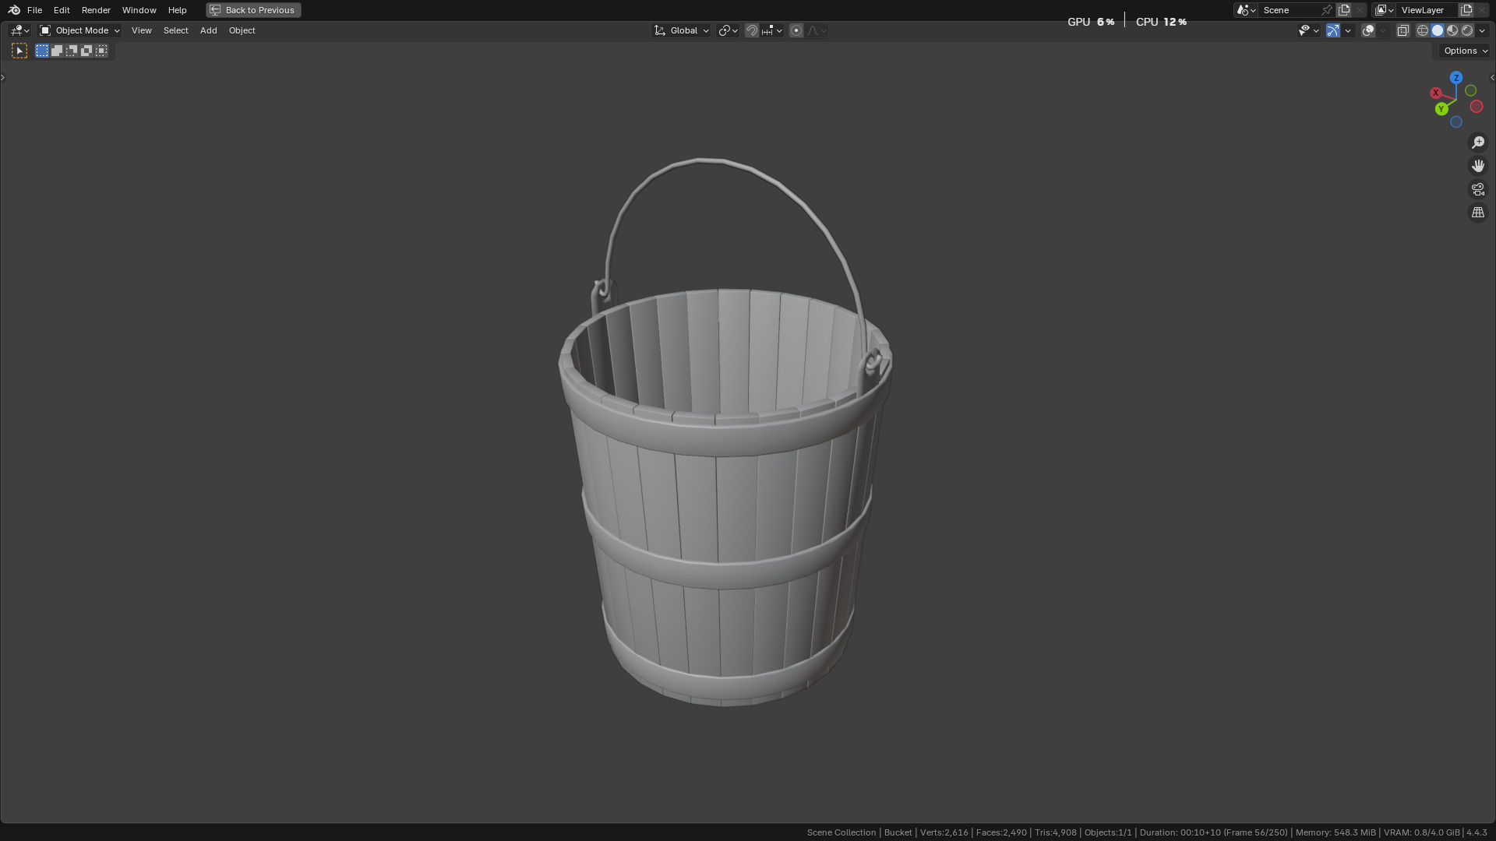Switch to Material Preview shading
The height and width of the screenshot is (841, 1496).
1452,30
